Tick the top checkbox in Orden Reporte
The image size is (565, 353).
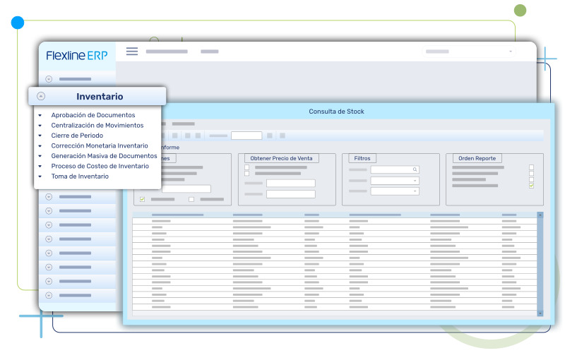531,167
